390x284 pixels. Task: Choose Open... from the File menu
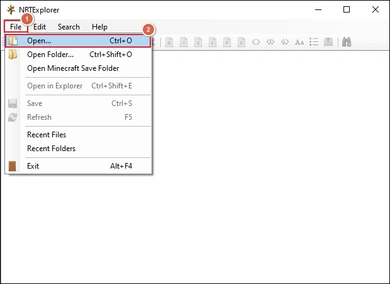78,41
